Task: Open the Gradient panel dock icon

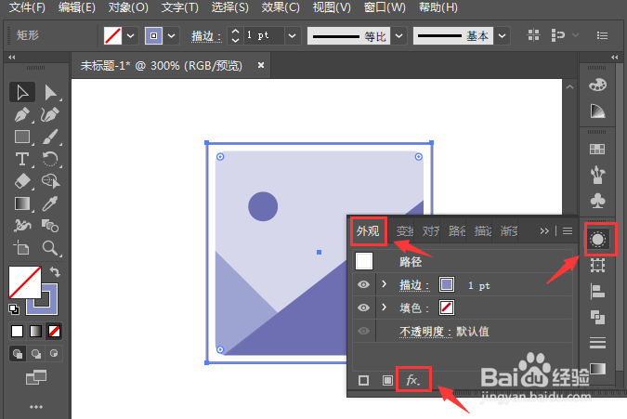Action: (597, 368)
